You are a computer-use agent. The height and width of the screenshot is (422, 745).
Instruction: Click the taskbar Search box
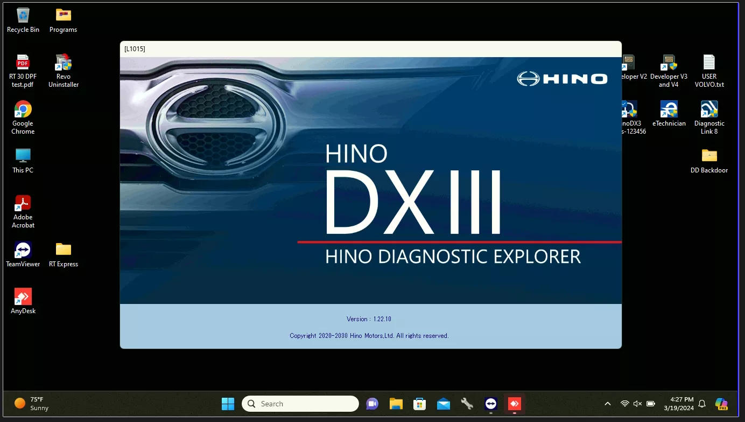[x=300, y=404]
